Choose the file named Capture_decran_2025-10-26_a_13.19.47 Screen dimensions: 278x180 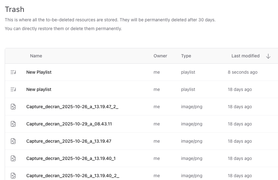tap(69, 141)
